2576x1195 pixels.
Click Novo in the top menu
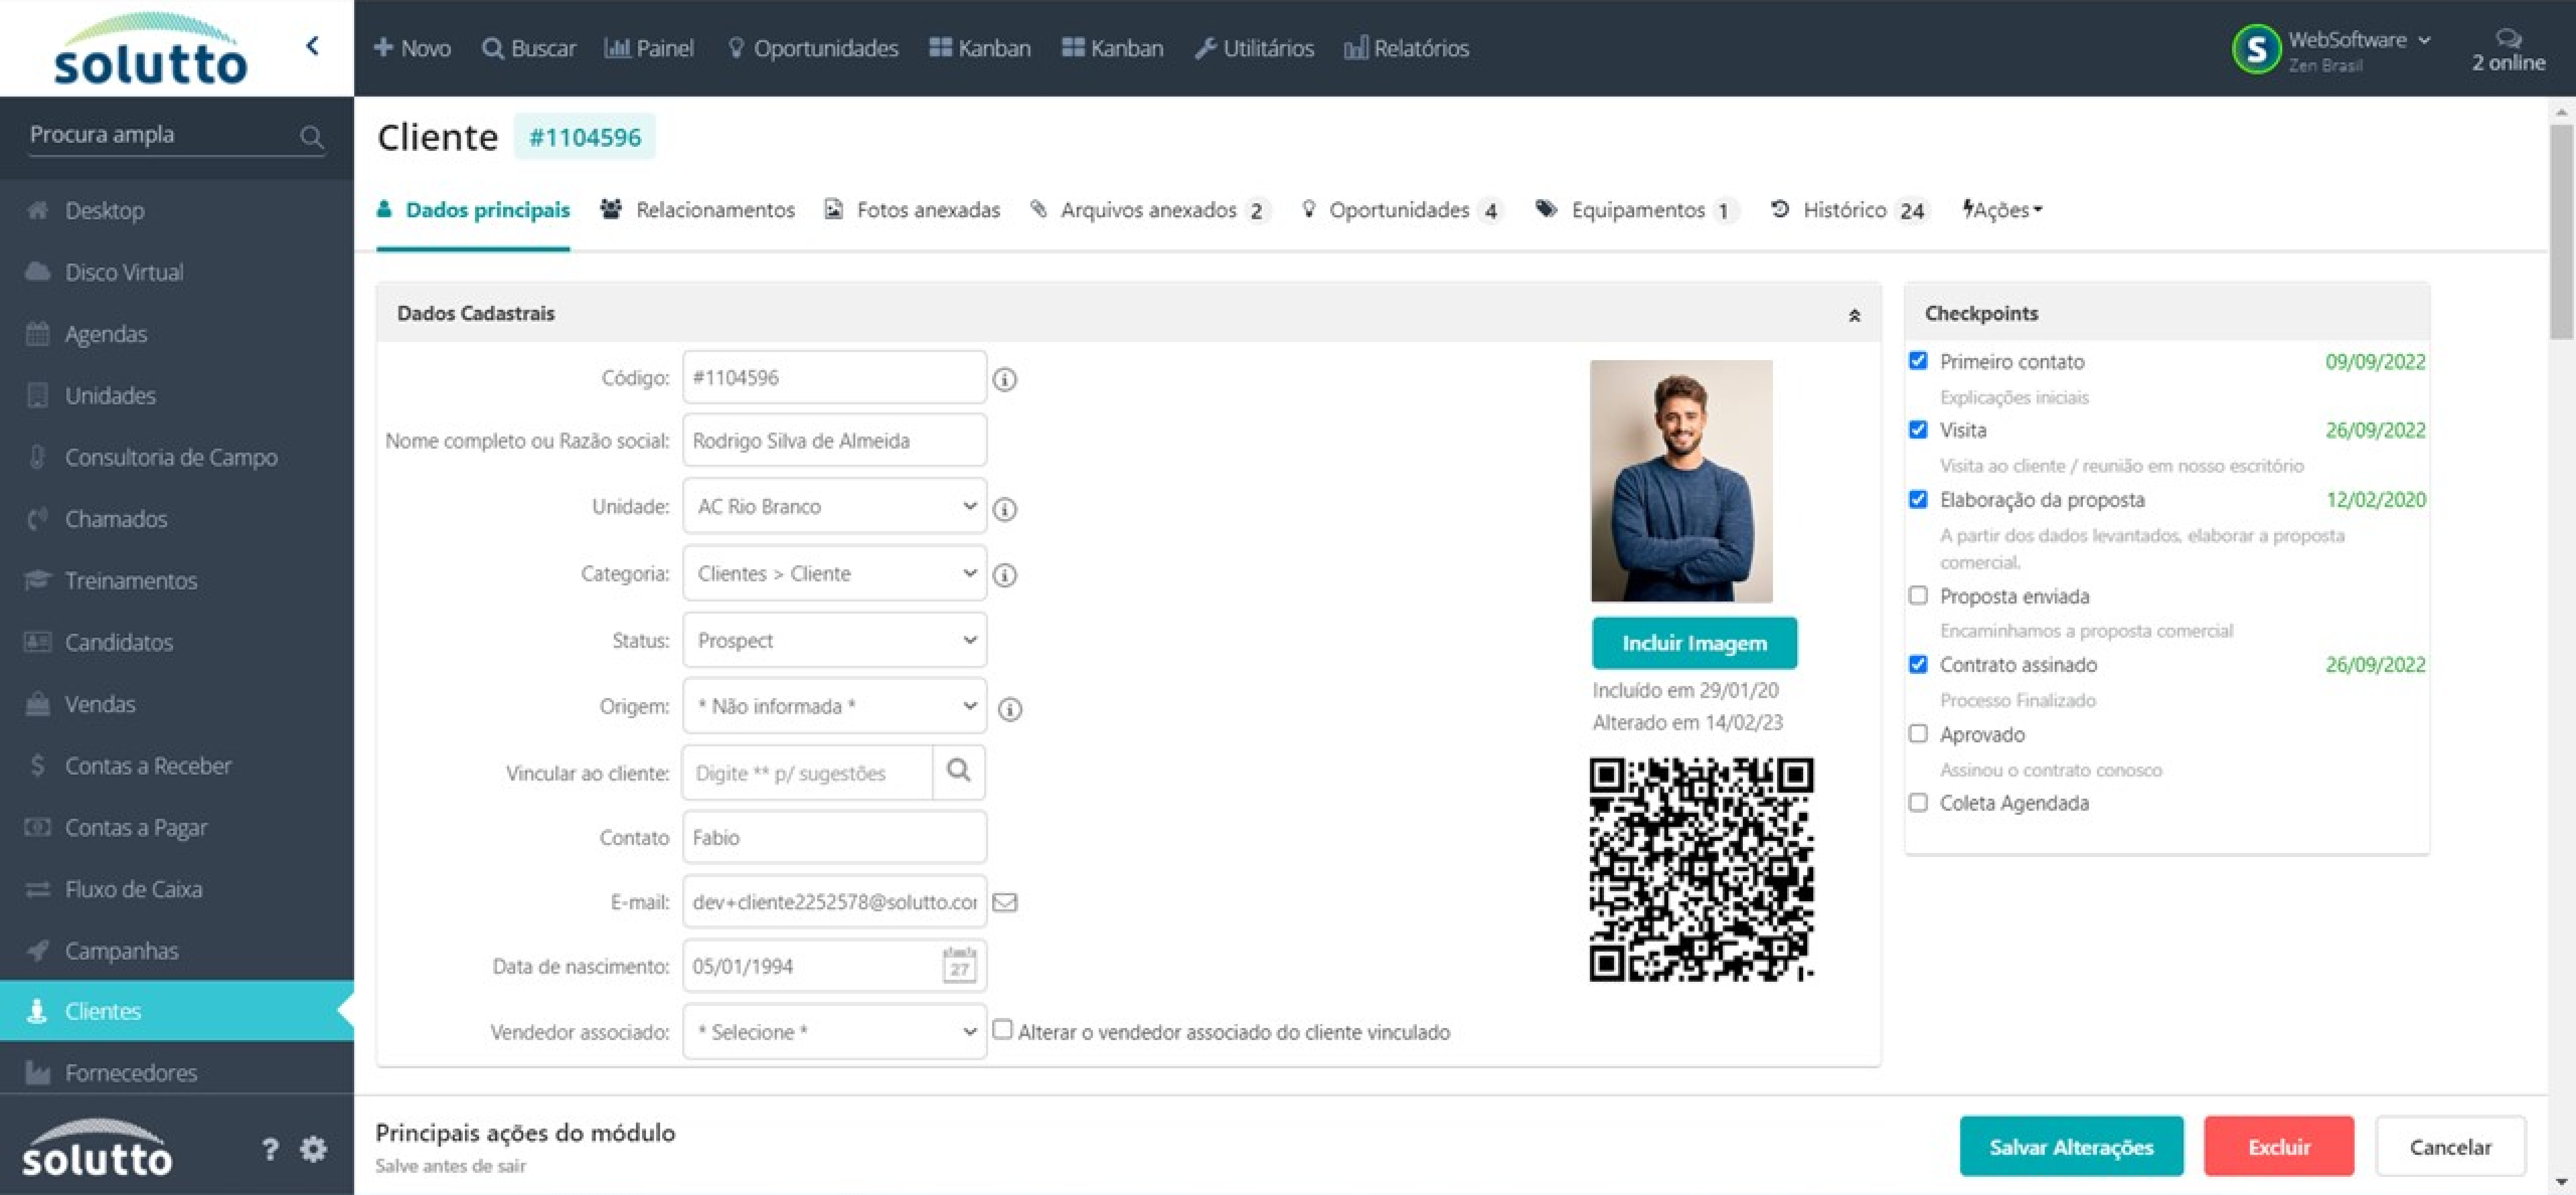(x=412, y=48)
